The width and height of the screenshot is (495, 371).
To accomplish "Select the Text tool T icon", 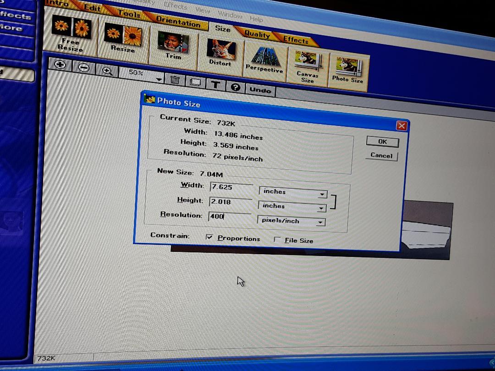I will tap(215, 85).
